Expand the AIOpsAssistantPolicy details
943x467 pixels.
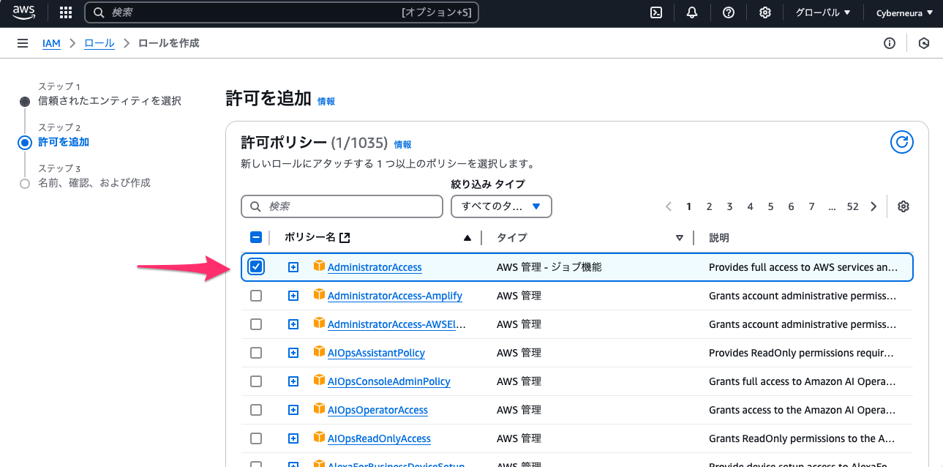click(293, 353)
